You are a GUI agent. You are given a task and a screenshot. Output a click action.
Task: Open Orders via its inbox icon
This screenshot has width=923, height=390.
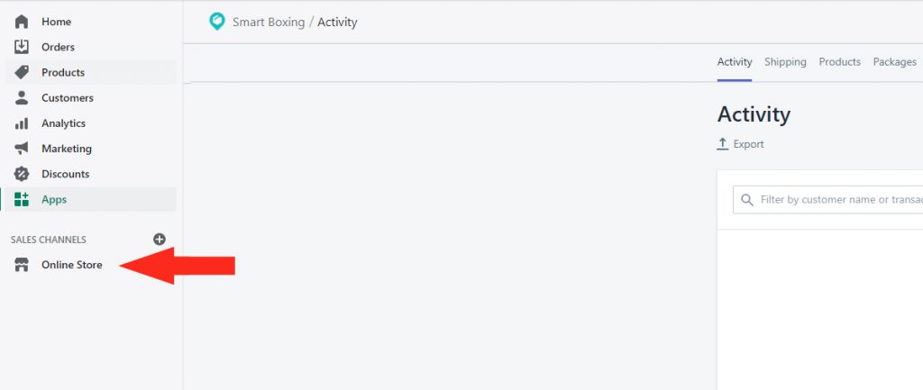coord(22,47)
